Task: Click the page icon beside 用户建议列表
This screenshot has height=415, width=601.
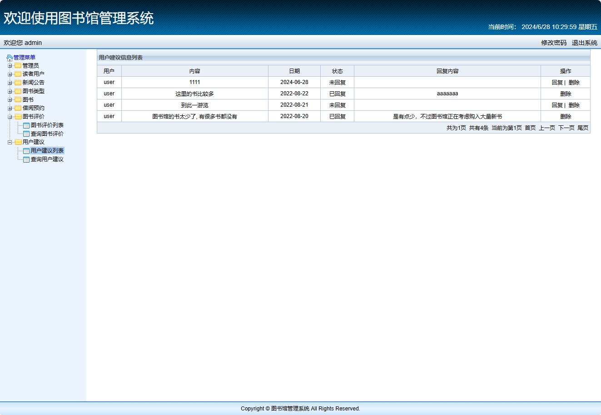Action: click(26, 151)
